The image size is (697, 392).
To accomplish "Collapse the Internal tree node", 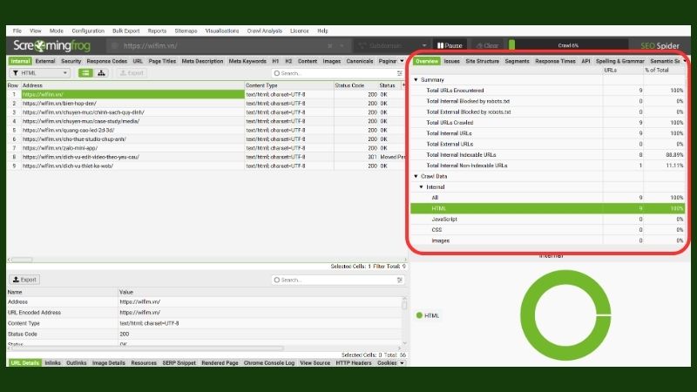I will 422,187.
